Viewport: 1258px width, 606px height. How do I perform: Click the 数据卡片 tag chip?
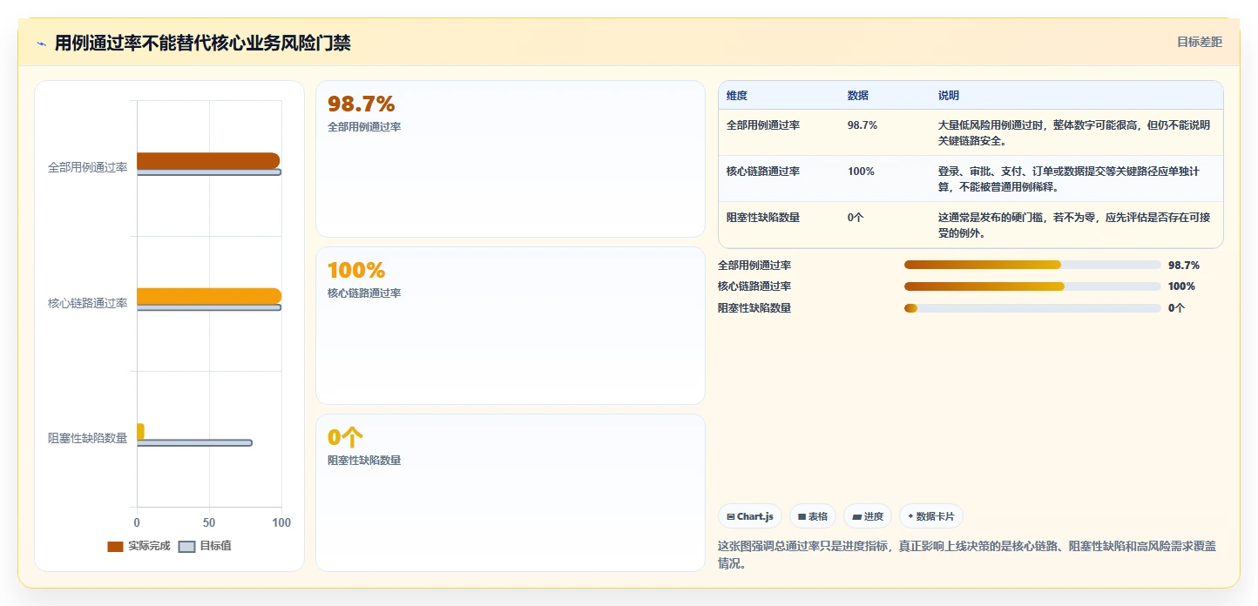coord(931,516)
